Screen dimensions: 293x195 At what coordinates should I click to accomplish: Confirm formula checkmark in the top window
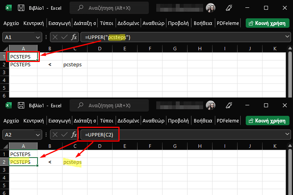pos(64,37)
